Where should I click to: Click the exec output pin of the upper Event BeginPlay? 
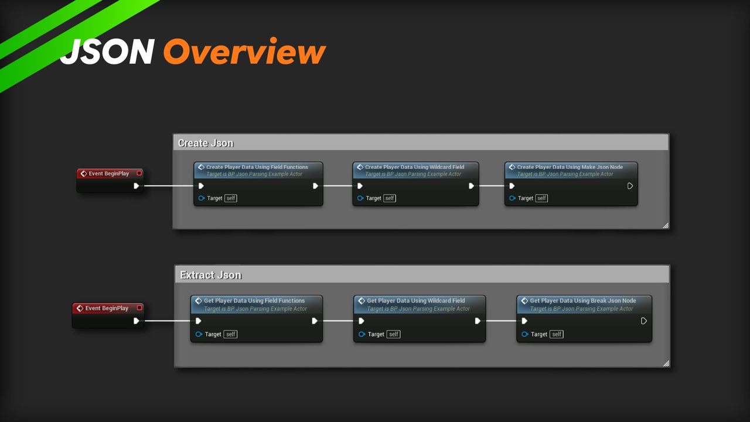coord(136,186)
